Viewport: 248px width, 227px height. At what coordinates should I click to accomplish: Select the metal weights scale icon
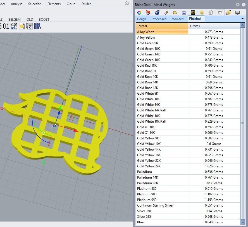click(x=220, y=13)
